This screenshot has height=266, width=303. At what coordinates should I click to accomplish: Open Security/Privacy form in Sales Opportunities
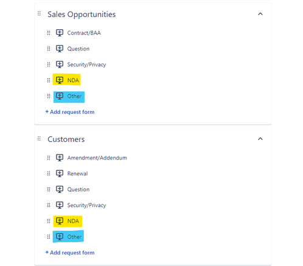click(86, 65)
